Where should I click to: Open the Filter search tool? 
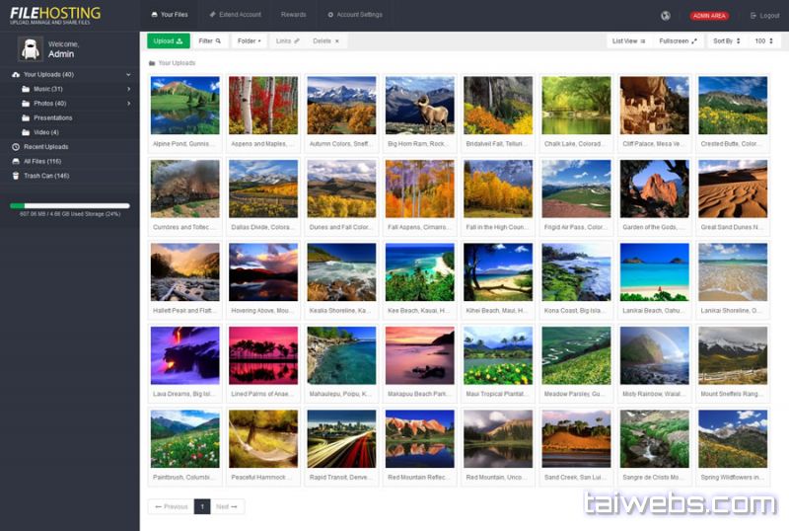tap(209, 41)
